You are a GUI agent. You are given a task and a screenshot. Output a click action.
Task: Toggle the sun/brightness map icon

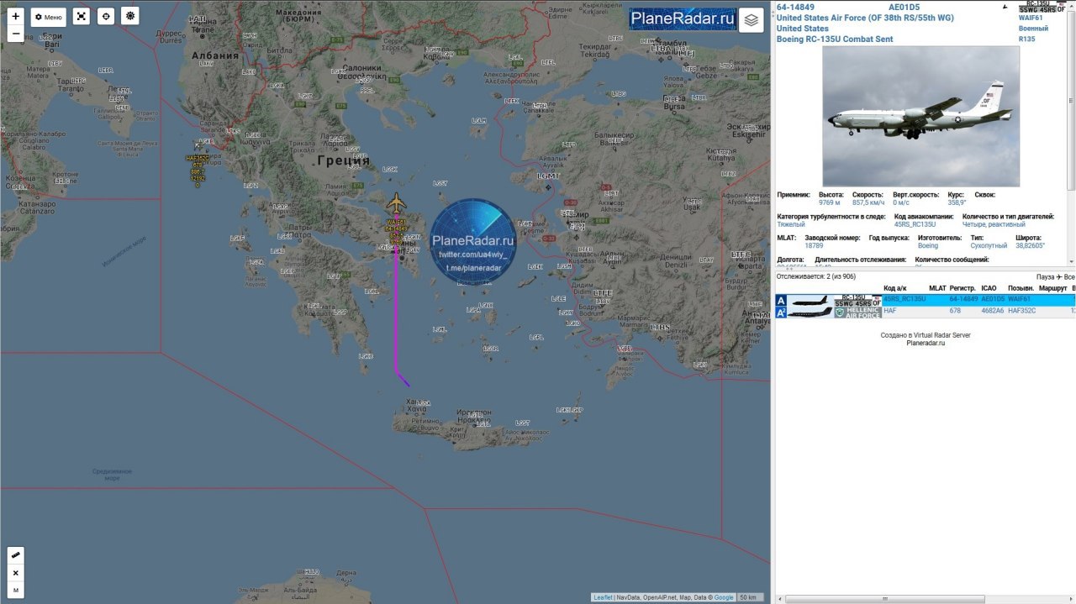(129, 16)
